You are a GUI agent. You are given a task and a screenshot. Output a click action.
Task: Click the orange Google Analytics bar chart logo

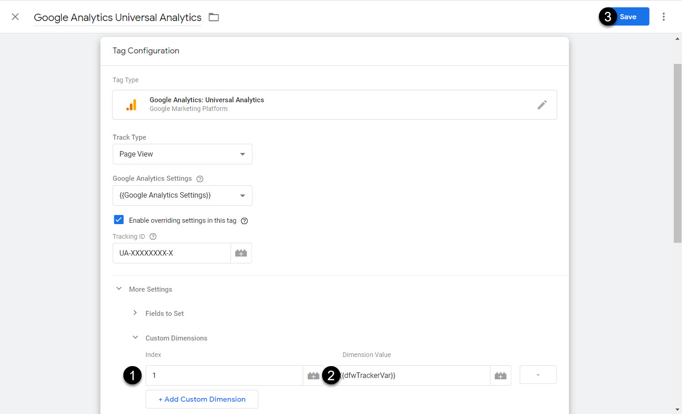point(131,105)
